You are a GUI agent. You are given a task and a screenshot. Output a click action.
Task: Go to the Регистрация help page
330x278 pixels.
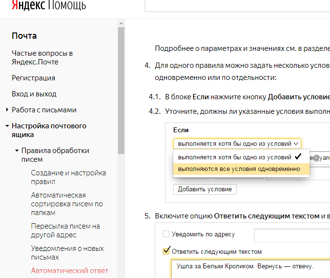[33, 78]
